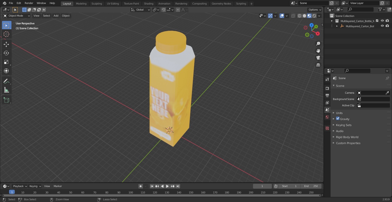
Task: Choose the Annotate tool
Action: pyautogui.click(x=6, y=81)
